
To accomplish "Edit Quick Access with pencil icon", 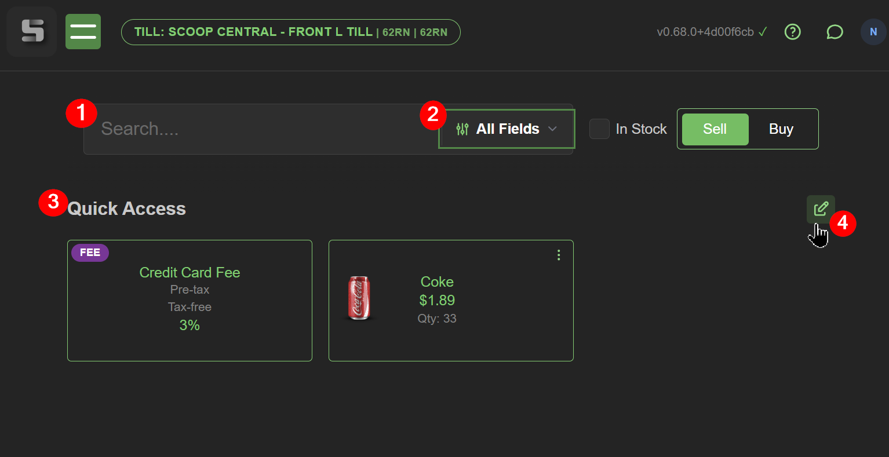I will (x=821, y=209).
